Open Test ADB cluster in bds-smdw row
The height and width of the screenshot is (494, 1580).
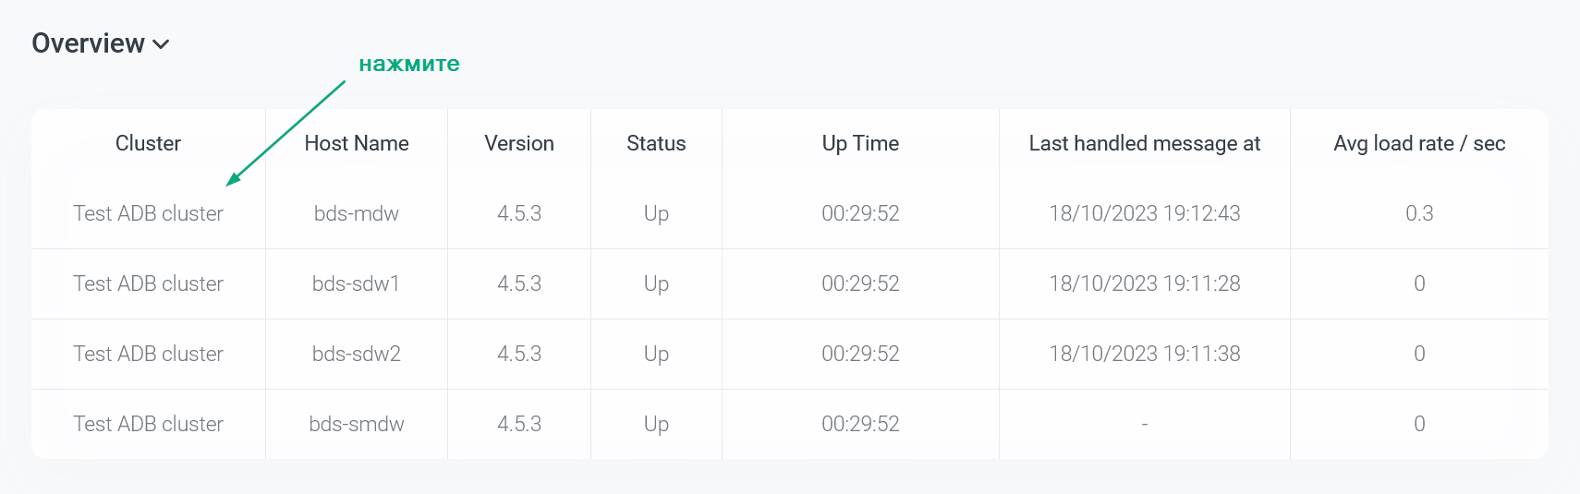pos(148,424)
